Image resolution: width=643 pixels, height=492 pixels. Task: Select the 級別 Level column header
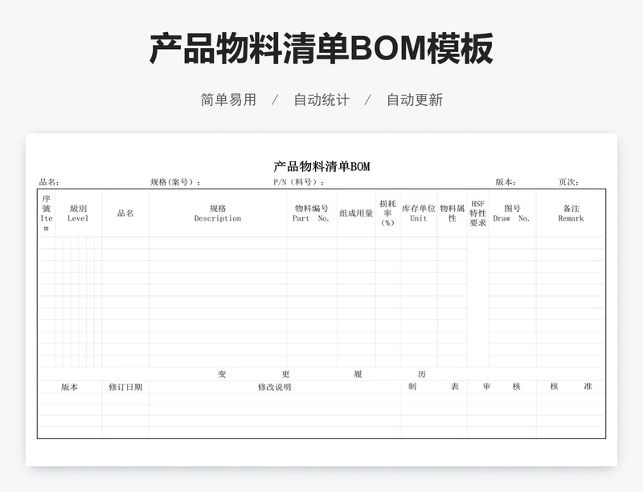[x=78, y=213]
